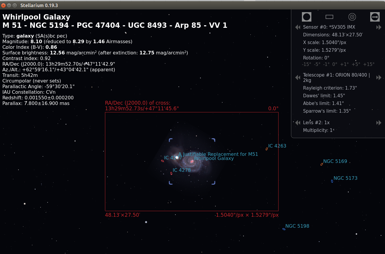
Task: Select the IC 4277 galaxy marker
Action: 163,161
